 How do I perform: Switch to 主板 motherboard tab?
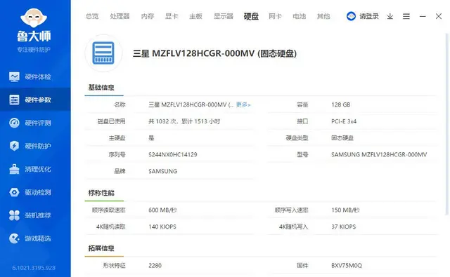(x=195, y=16)
